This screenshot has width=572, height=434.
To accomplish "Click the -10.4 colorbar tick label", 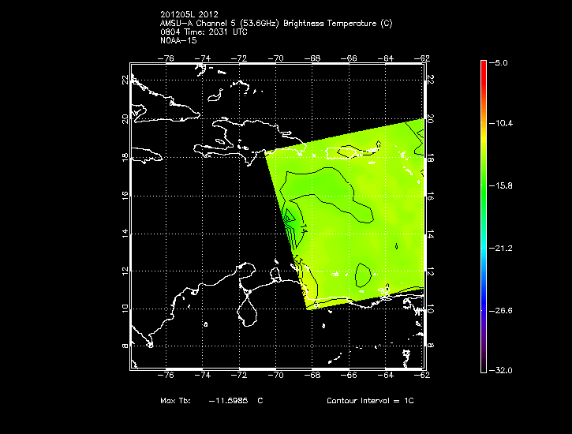I will tap(503, 124).
